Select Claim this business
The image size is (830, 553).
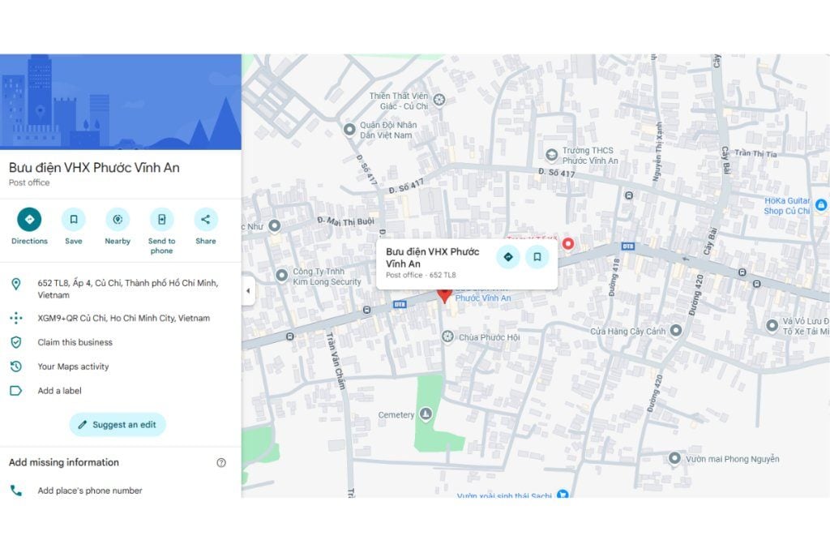(75, 342)
